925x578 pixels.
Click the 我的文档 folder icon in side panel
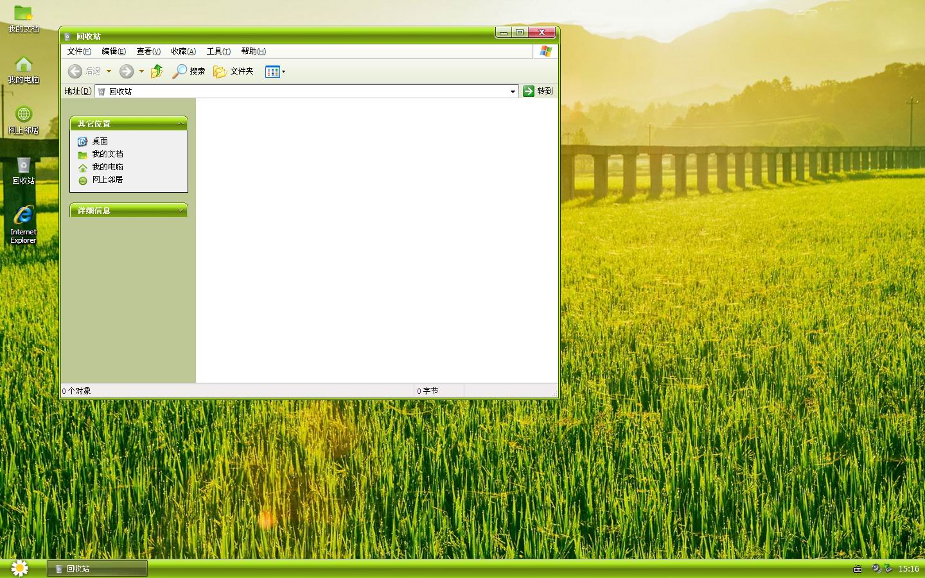(x=82, y=155)
